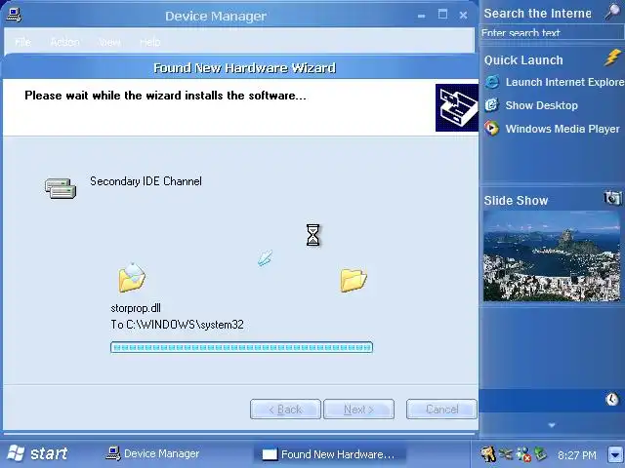Screen dimensions: 625x468
Task: Open the dropdown arrow at the taskbar's end
Action: click(616, 454)
